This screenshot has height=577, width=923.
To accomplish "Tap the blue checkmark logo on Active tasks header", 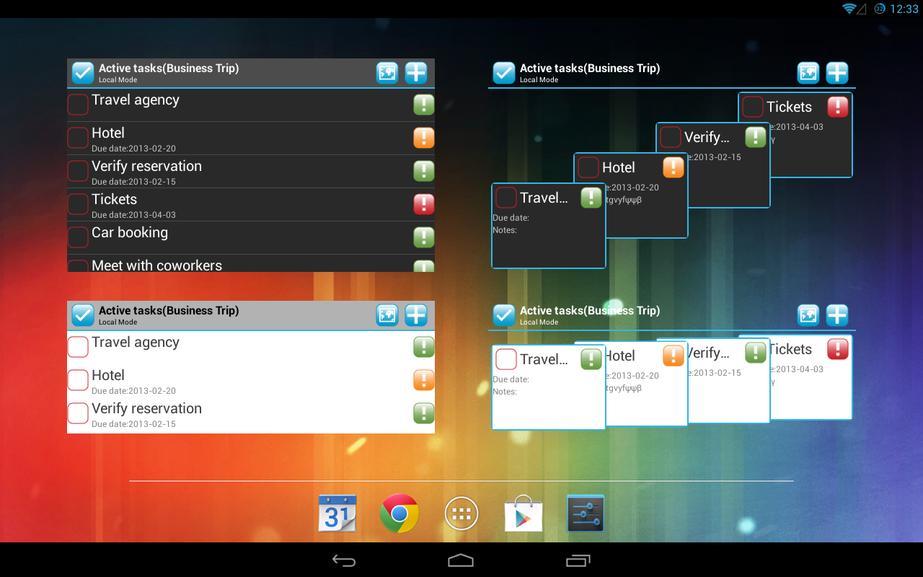I will point(82,72).
